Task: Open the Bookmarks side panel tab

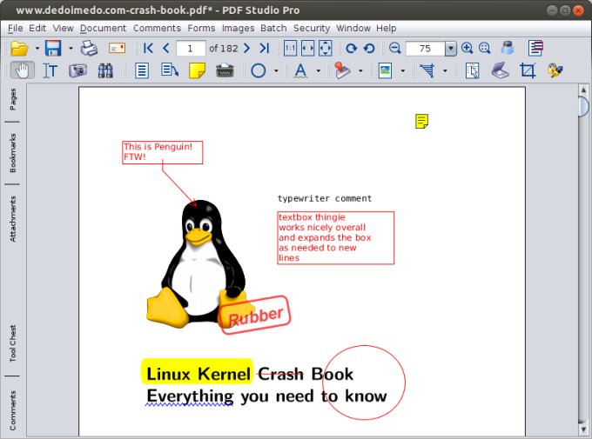Action: coord(13,153)
